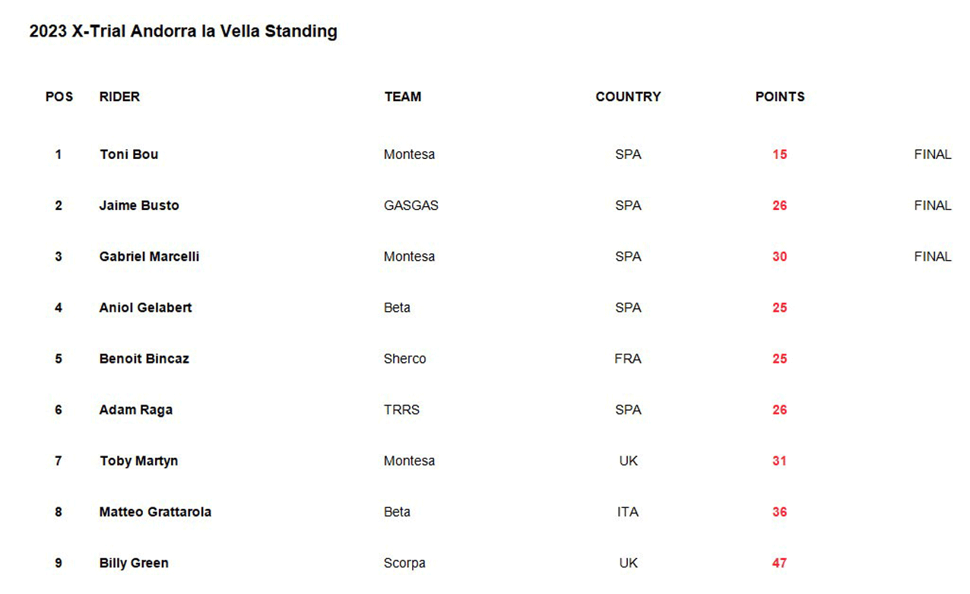The height and width of the screenshot is (594, 970).
Task: Click the COUNTRY column header
Action: point(628,97)
